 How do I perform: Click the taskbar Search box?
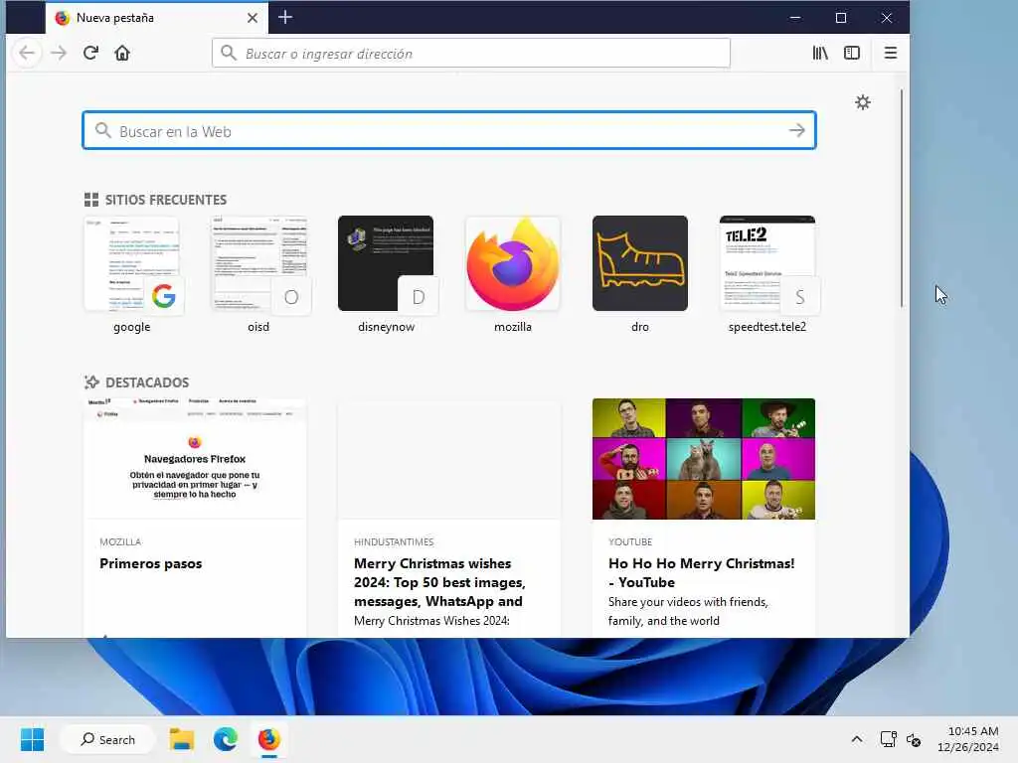coord(107,739)
